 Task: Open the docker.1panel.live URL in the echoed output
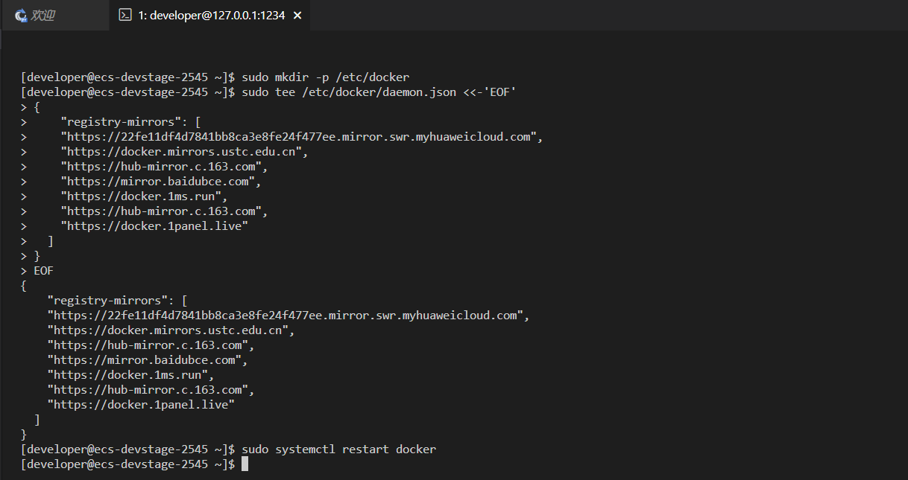point(141,405)
